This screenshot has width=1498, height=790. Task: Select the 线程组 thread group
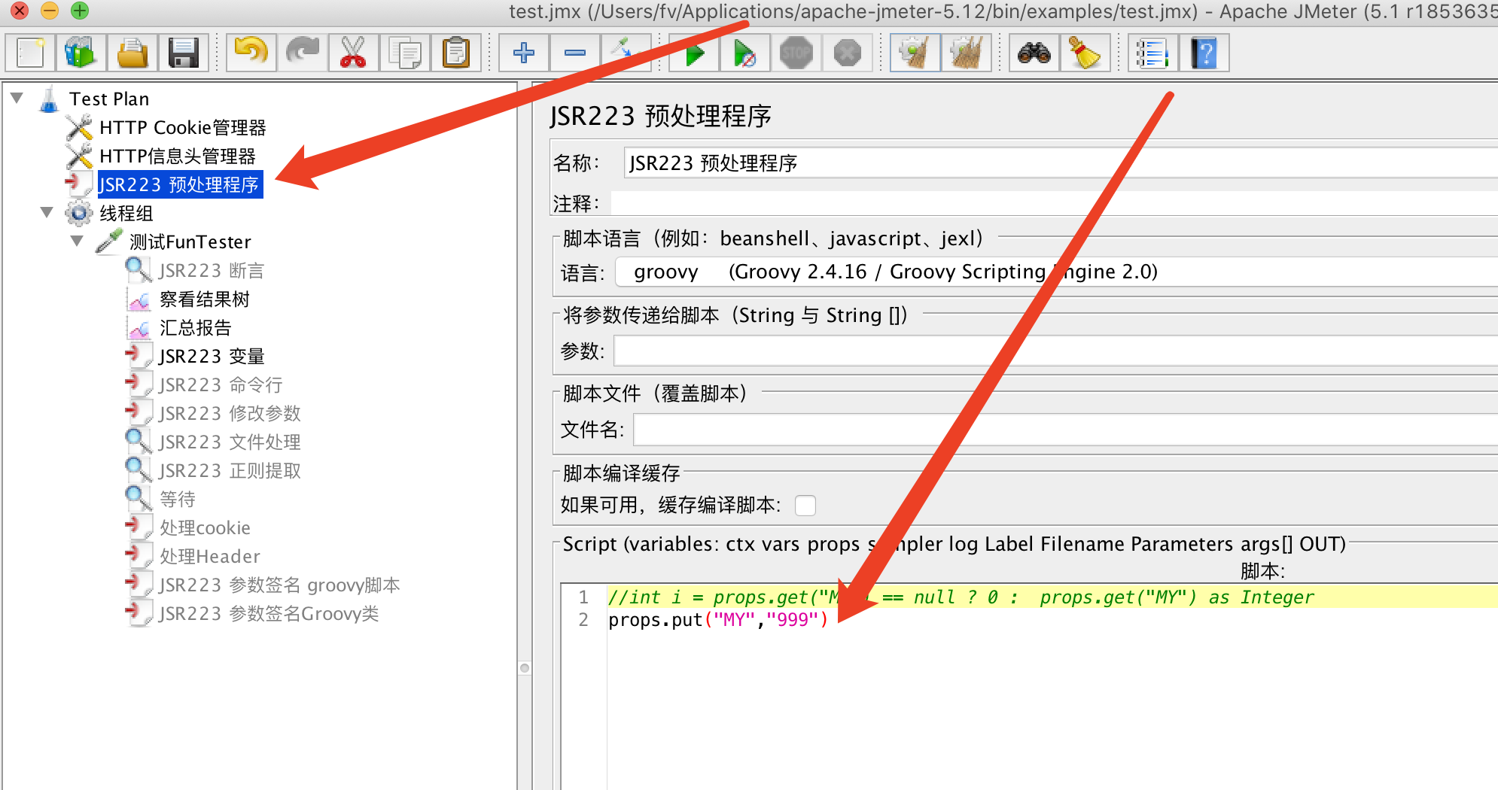coord(126,214)
